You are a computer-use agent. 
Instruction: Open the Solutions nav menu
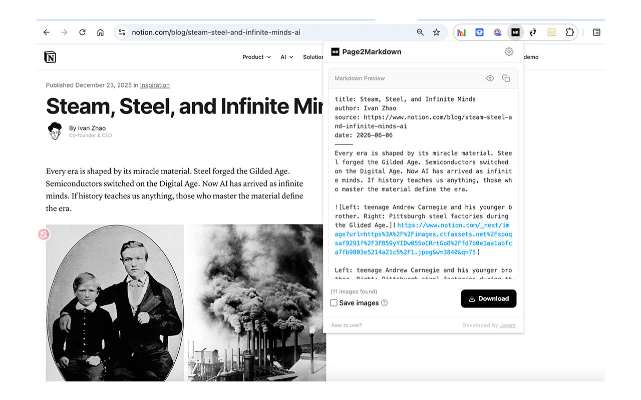pyautogui.click(x=313, y=57)
